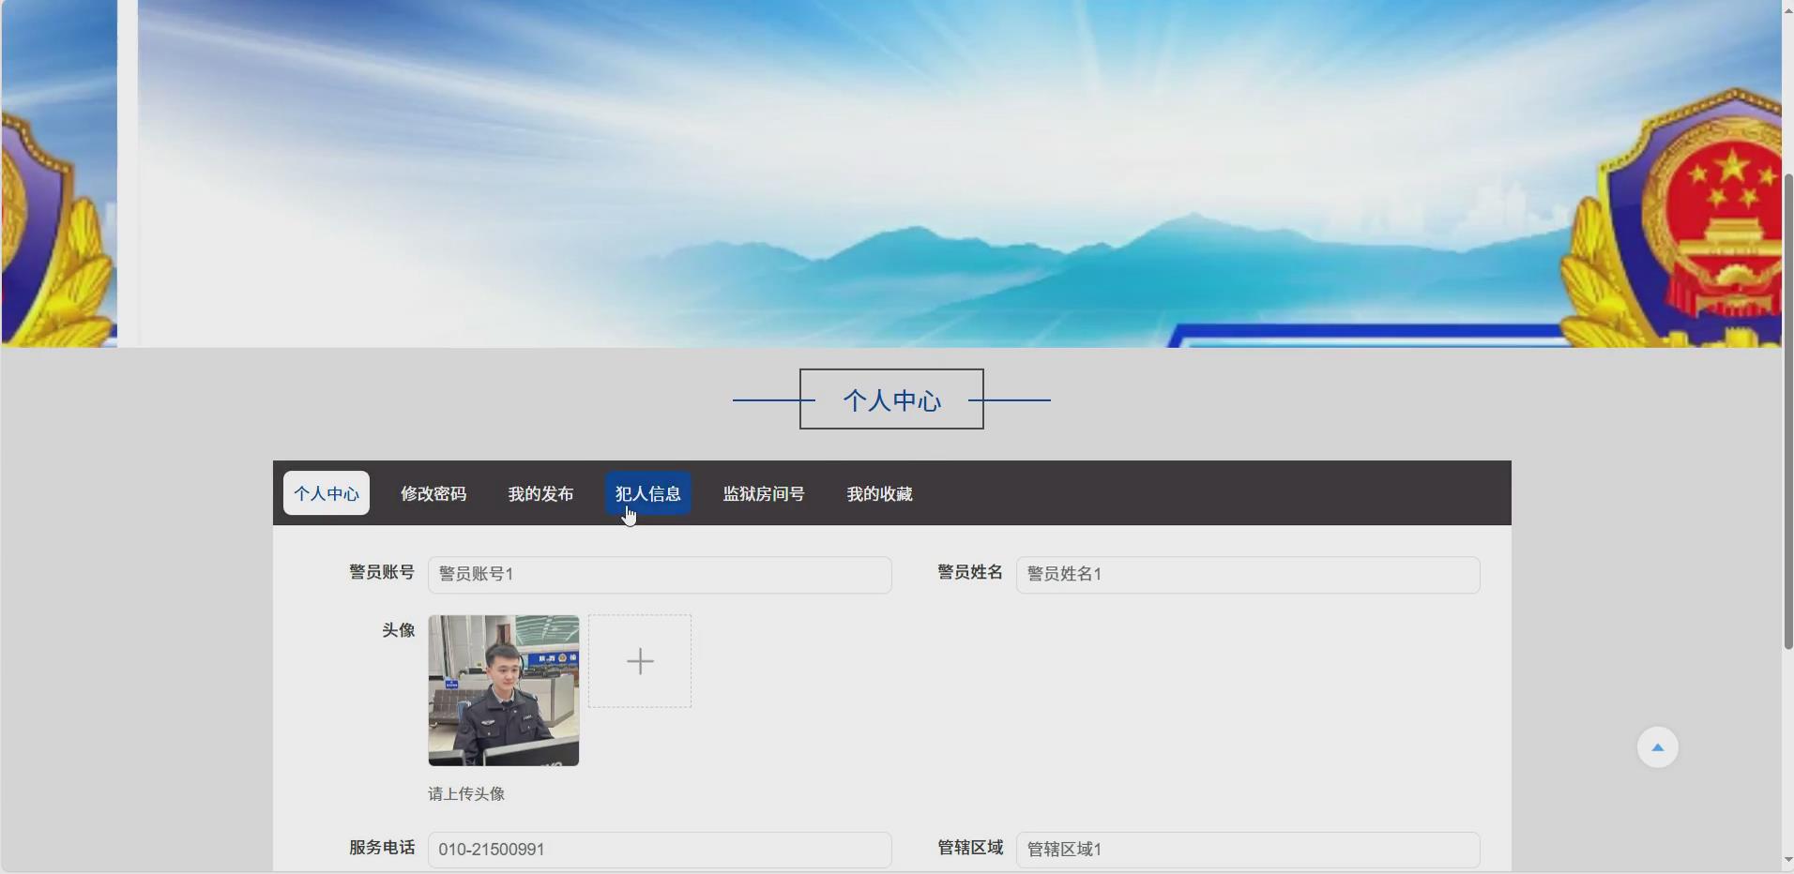Viewport: 1794px width, 874px height.
Task: Switch to the 修改密码 tab
Action: [x=434, y=493]
